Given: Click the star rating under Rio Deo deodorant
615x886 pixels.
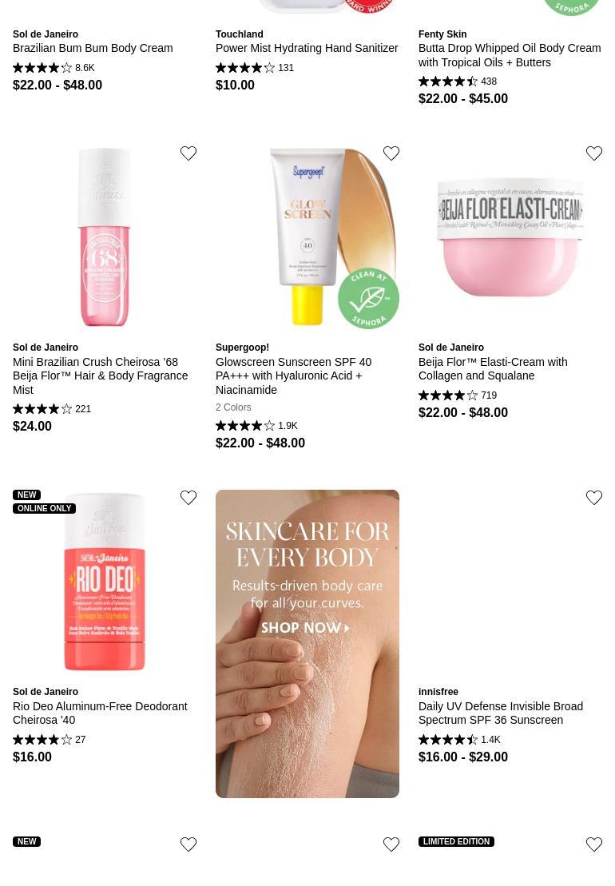Looking at the screenshot, I should tap(42, 739).
